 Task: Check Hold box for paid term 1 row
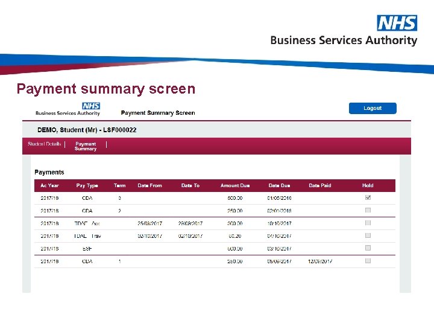point(368,261)
